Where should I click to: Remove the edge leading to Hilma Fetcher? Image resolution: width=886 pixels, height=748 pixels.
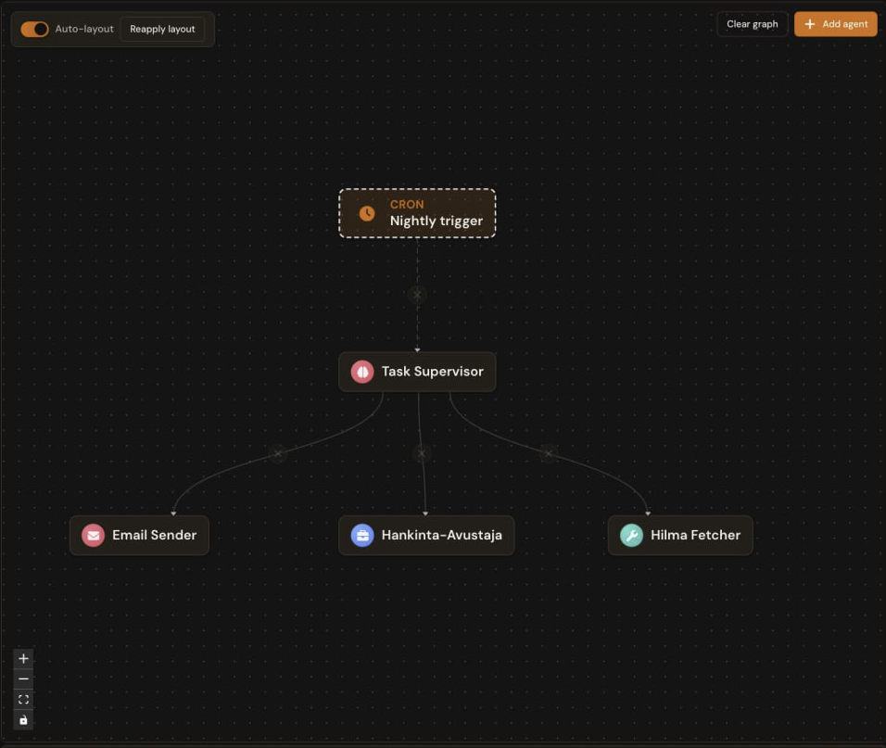coord(548,453)
